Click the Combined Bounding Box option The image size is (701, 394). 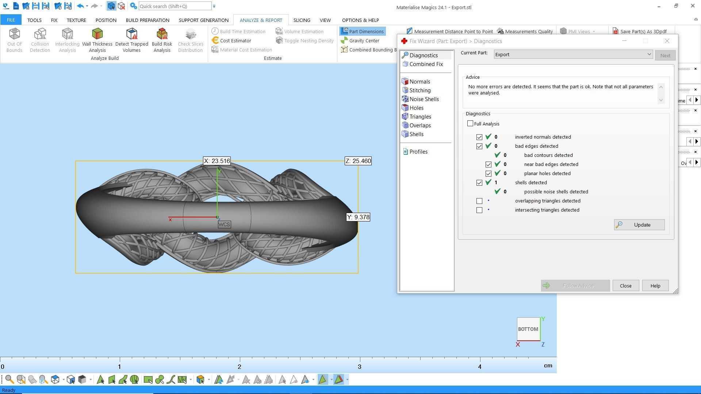[x=369, y=50]
